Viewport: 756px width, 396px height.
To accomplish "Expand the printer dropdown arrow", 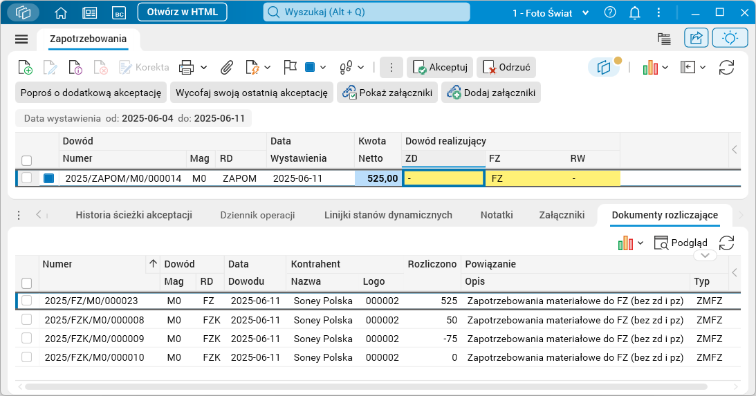I will point(204,68).
